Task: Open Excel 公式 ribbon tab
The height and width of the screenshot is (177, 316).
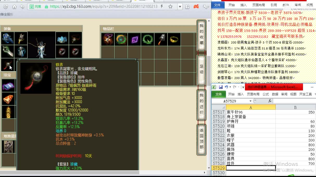Action: (266, 94)
